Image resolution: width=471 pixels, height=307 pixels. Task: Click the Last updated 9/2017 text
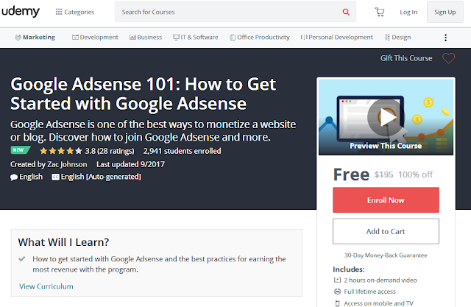[x=131, y=164]
